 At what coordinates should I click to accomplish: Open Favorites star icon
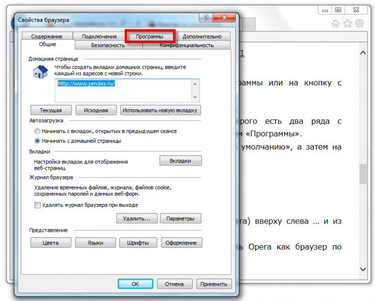348,24
